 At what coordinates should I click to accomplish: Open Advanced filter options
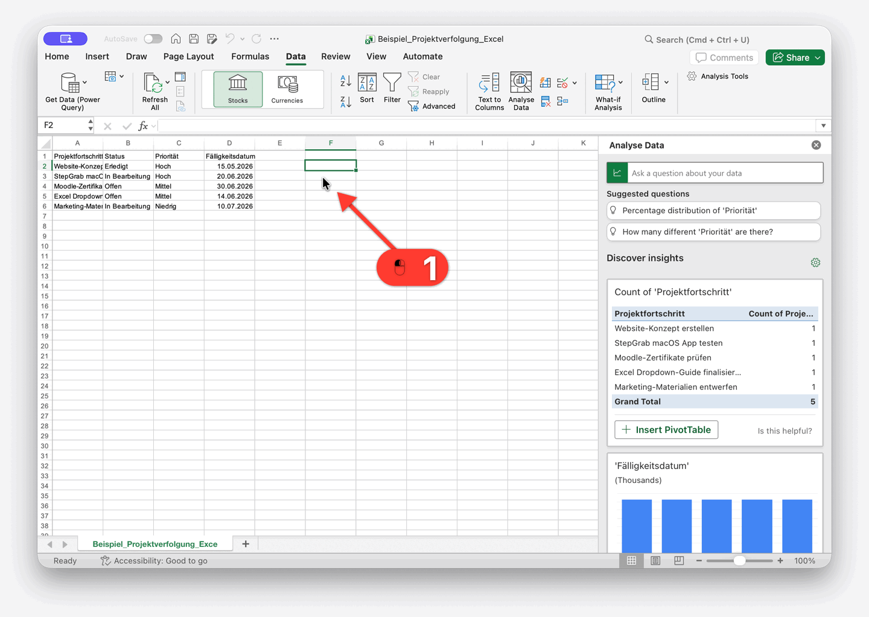tap(432, 106)
